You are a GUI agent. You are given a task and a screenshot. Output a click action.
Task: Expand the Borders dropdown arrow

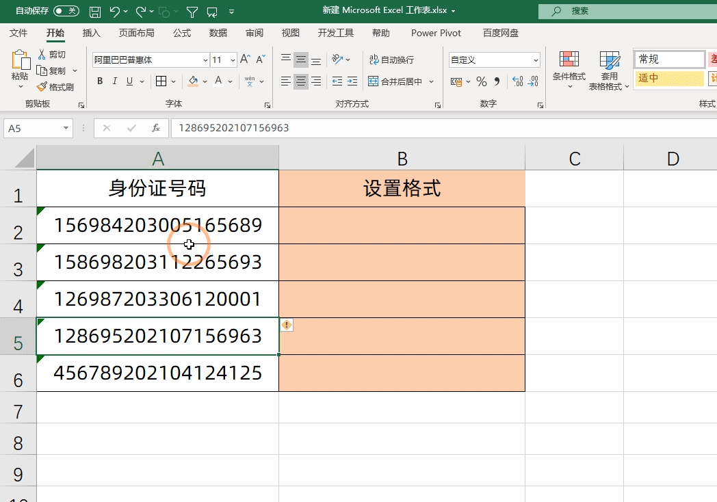pyautogui.click(x=173, y=82)
